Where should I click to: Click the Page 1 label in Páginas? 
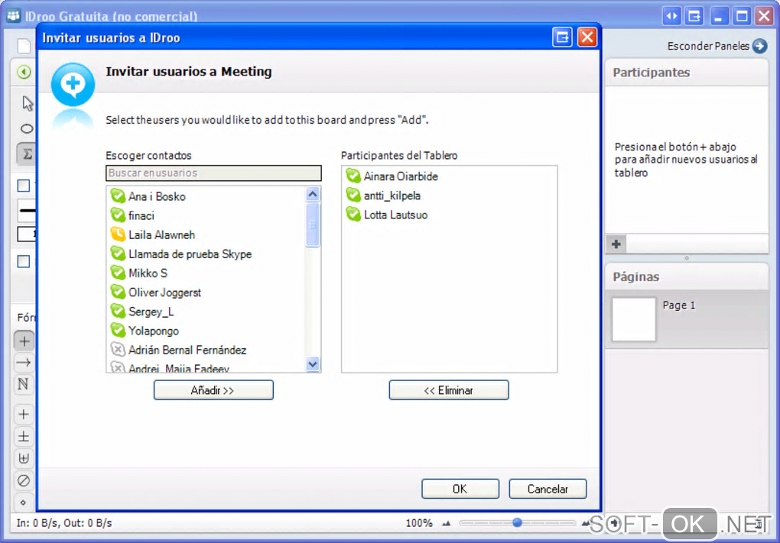(x=678, y=305)
